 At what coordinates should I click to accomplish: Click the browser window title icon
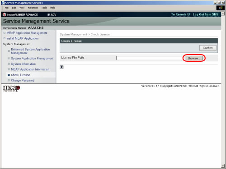(x=3, y=3)
